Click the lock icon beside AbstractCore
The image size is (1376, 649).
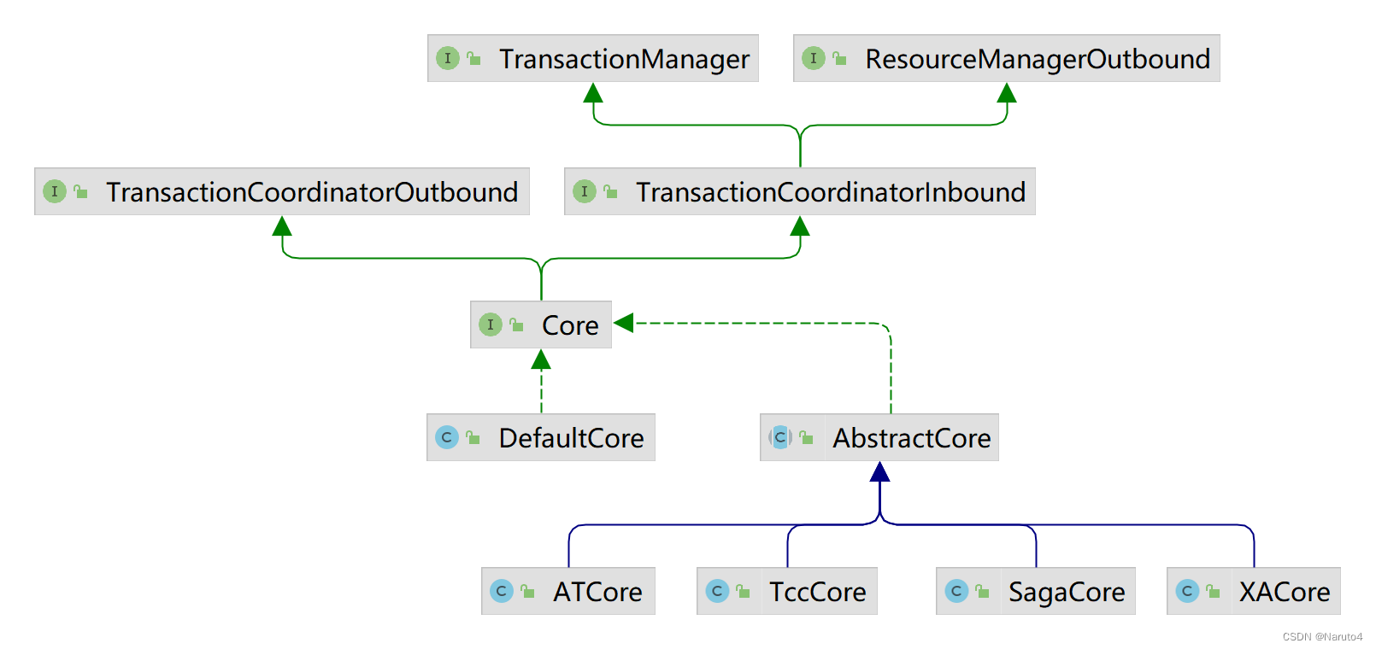point(806,436)
